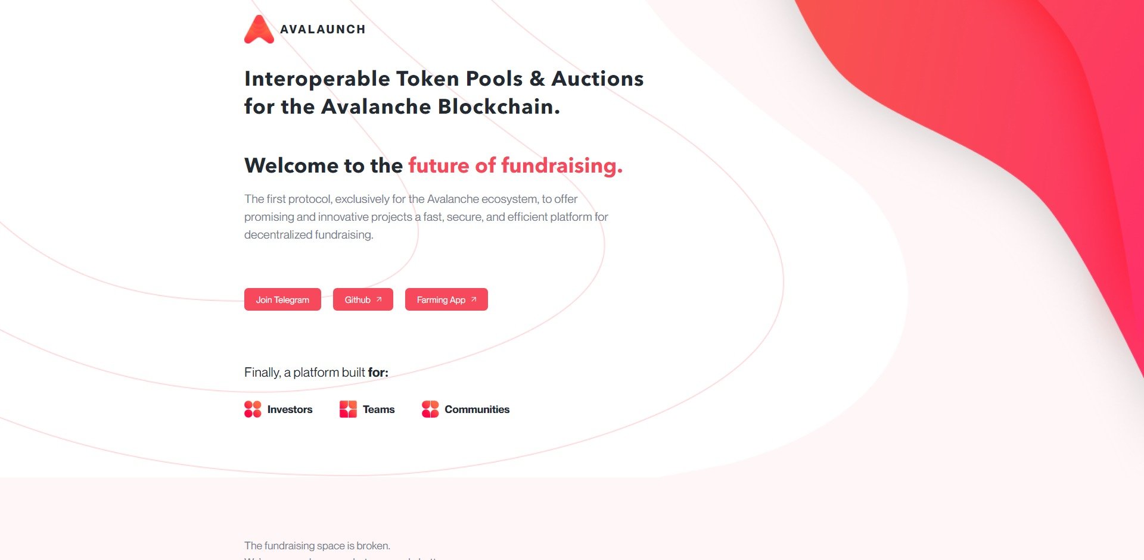Viewport: 1144px width, 560px height.
Task: Launch the Farming App button
Action: [x=441, y=299]
